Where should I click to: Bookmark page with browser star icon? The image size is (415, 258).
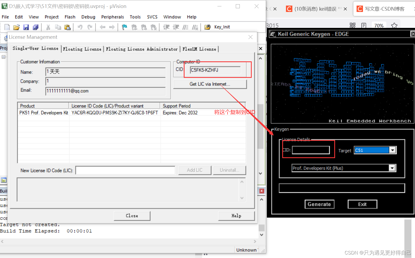pyautogui.click(x=394, y=26)
